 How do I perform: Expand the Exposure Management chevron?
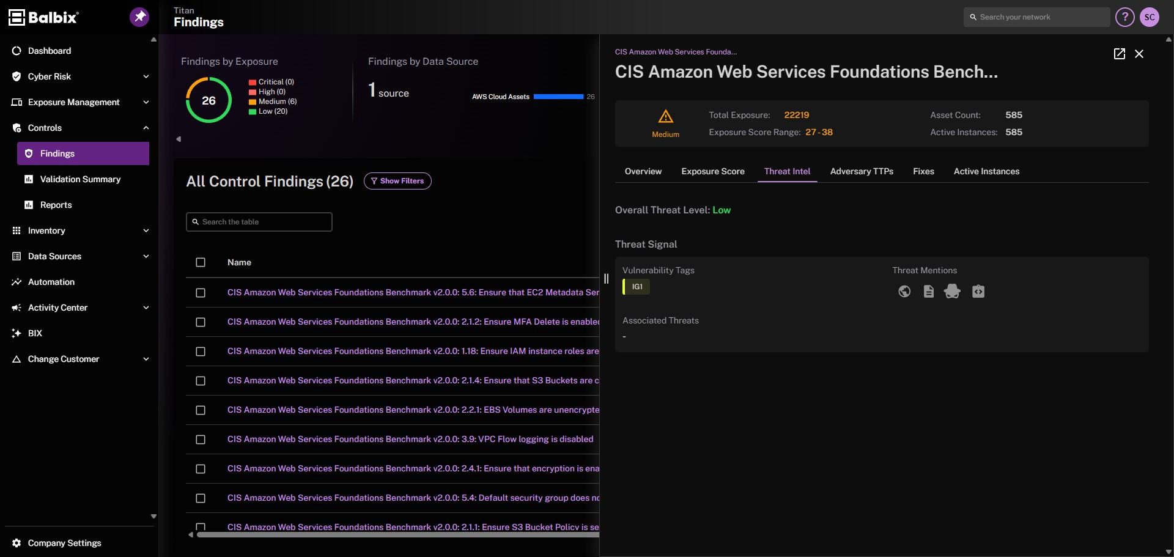point(146,102)
